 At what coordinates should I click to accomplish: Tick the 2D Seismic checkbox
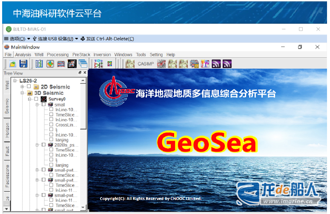29,87
